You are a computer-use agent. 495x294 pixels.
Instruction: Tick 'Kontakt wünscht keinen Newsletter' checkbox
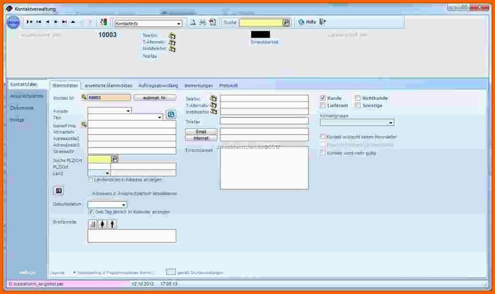pos(323,137)
